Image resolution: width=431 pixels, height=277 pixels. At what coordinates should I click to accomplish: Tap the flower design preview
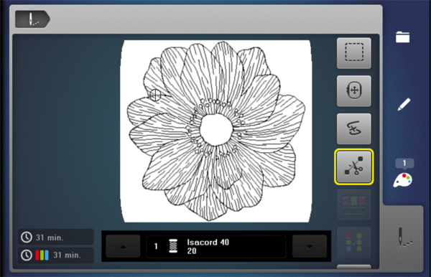click(216, 131)
